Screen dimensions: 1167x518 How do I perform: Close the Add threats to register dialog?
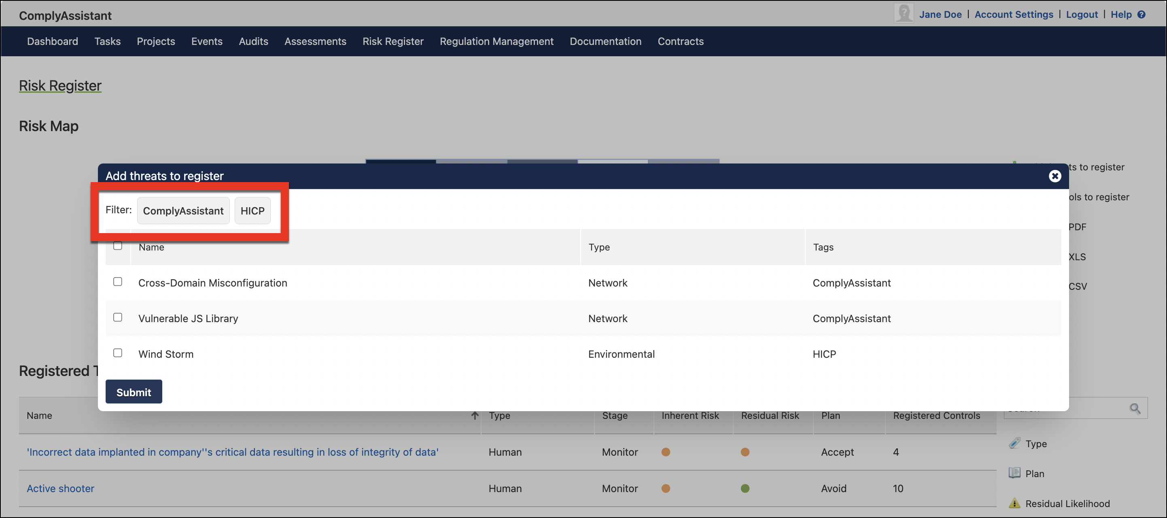(1055, 176)
